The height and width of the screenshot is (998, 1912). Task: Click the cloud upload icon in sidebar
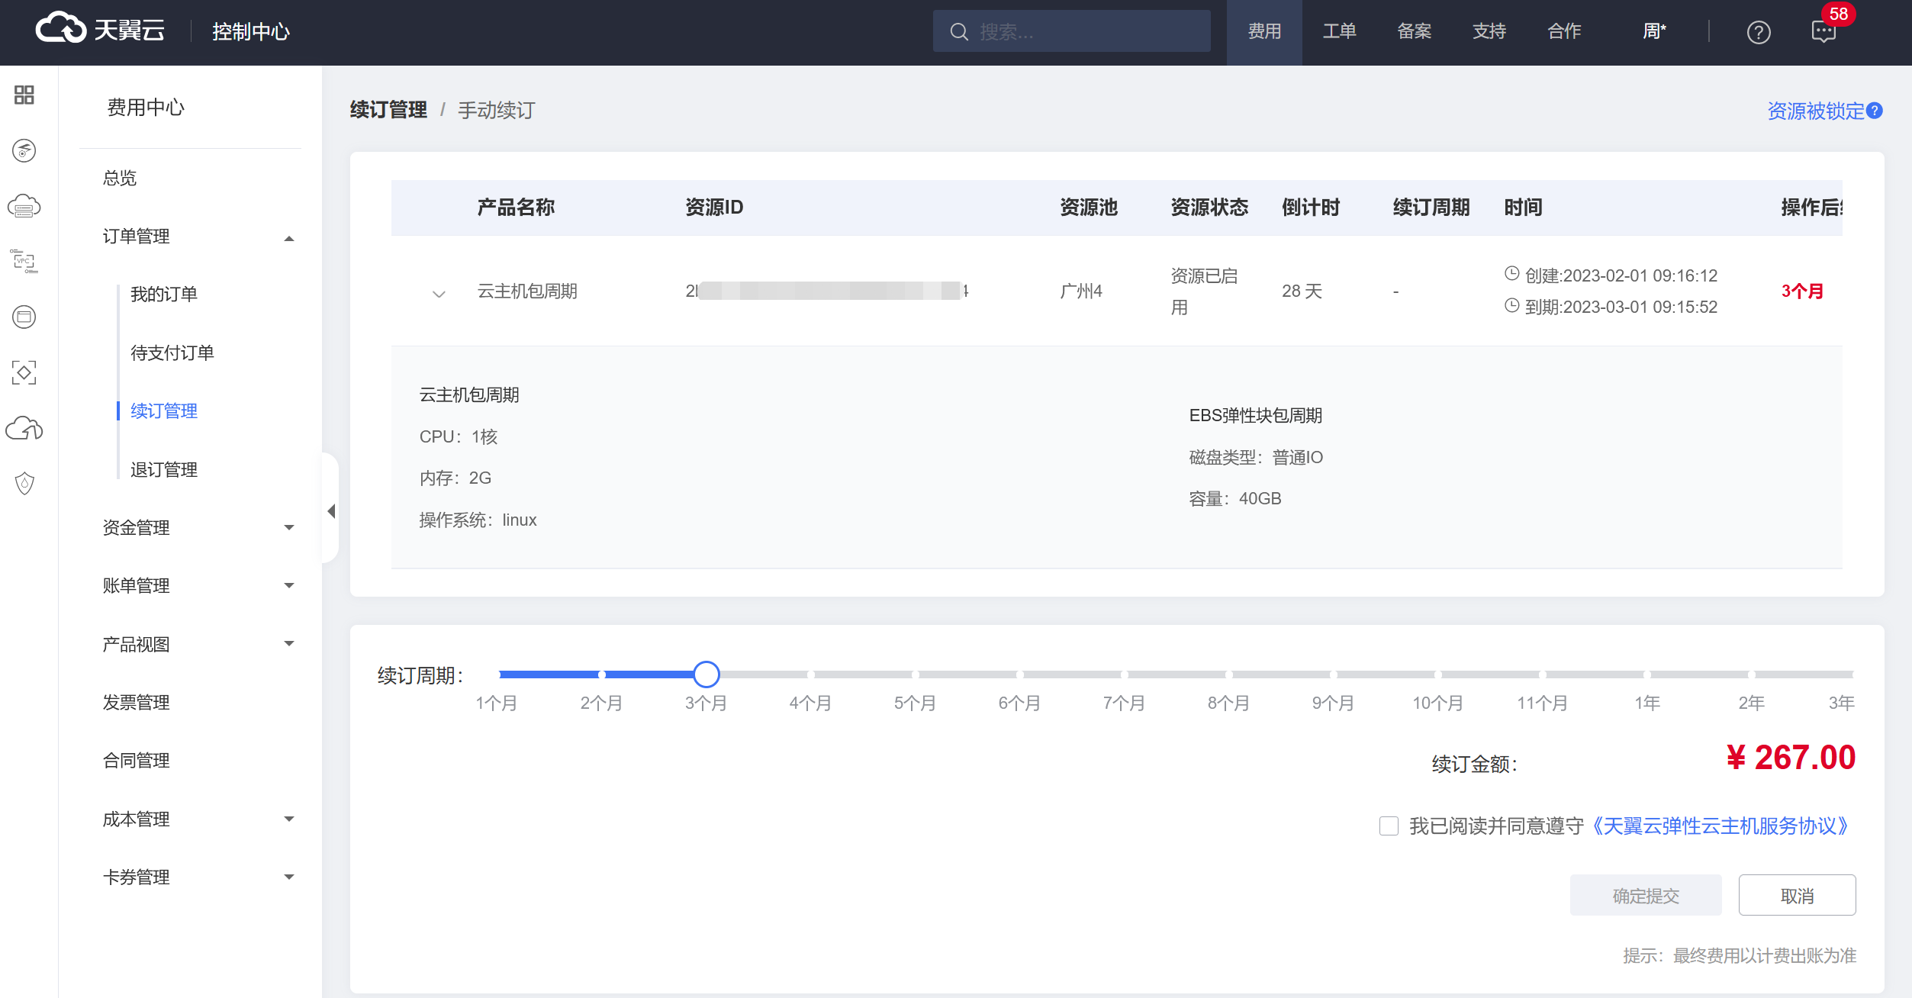24,429
